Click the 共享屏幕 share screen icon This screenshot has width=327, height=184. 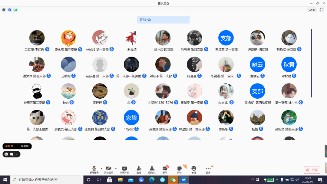[124, 169]
